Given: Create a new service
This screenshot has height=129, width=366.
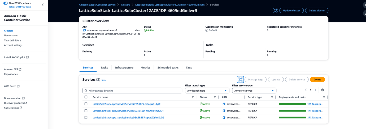Looking at the screenshot, I should click(x=317, y=79).
